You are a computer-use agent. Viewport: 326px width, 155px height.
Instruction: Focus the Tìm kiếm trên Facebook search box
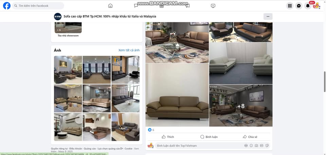click(x=38, y=6)
